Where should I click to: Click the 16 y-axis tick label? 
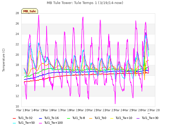(x=17, y=75)
